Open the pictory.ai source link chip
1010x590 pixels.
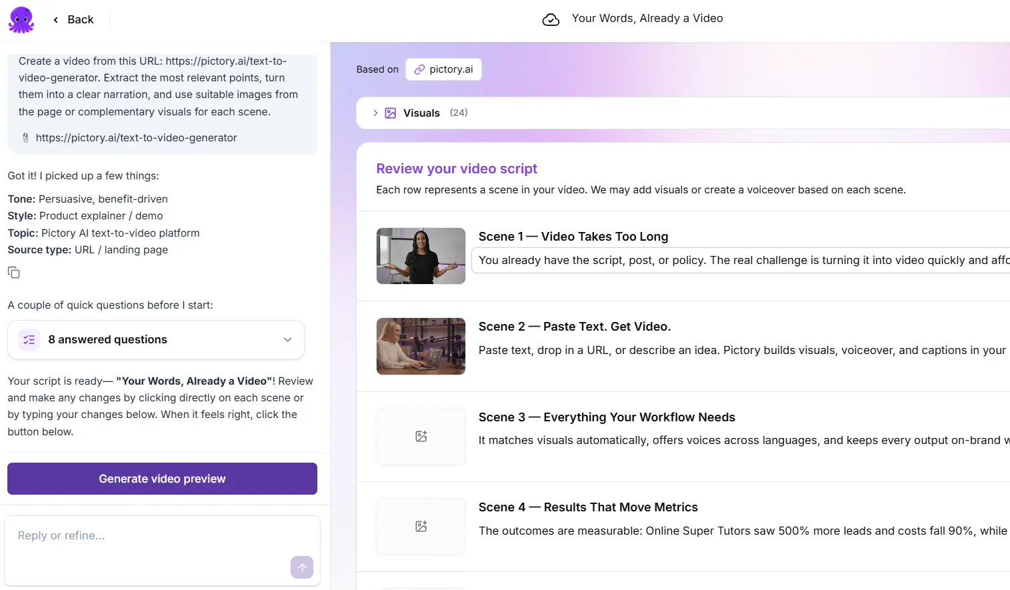tap(443, 69)
